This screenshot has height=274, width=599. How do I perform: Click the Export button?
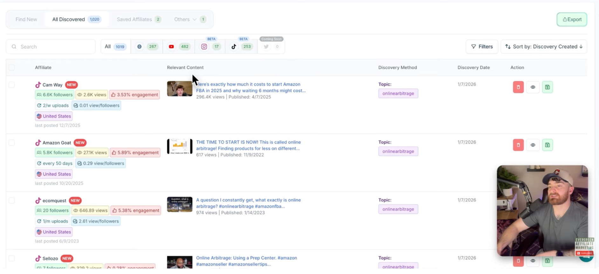click(x=572, y=19)
